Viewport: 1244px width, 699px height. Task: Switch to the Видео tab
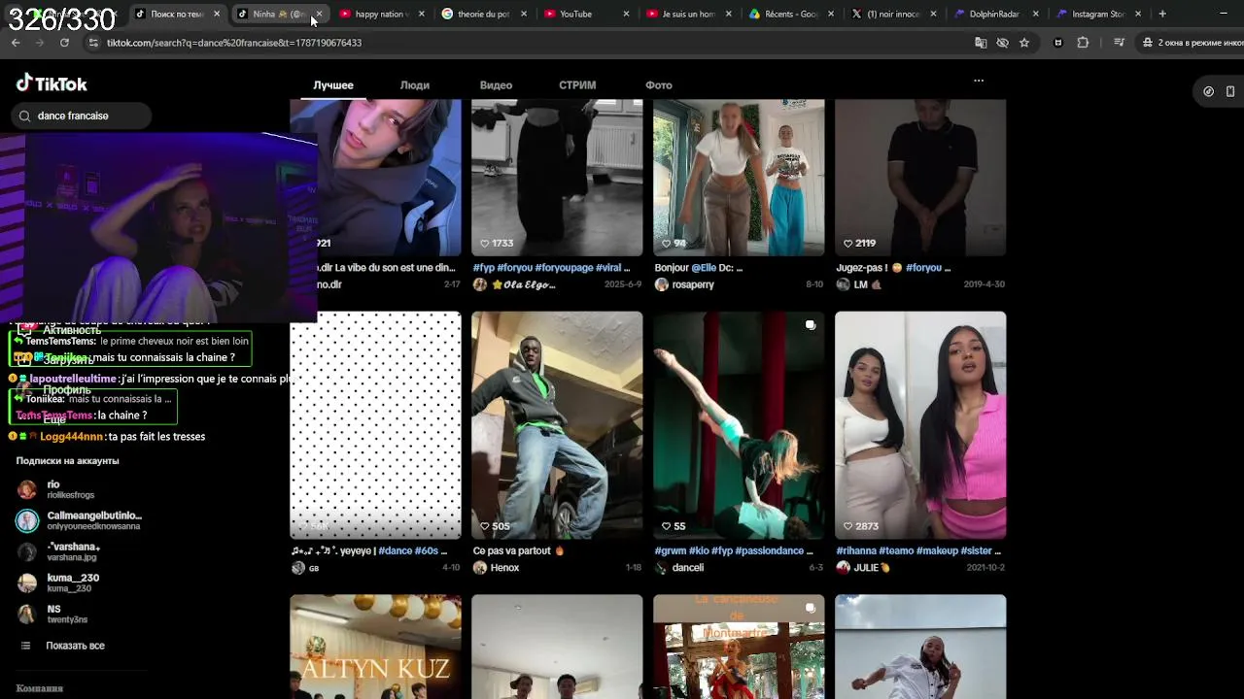(496, 85)
